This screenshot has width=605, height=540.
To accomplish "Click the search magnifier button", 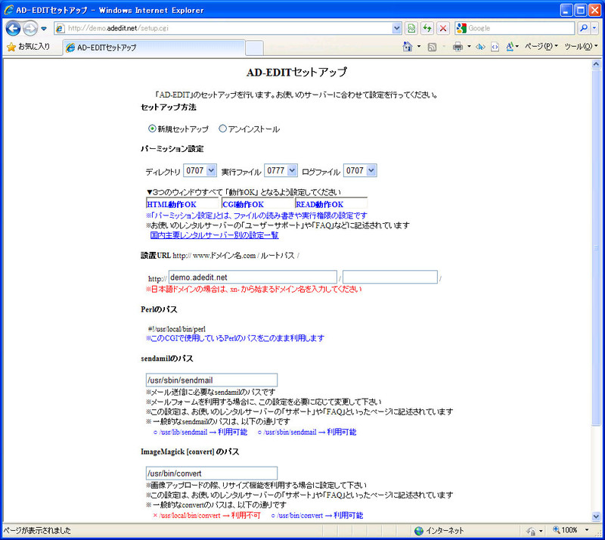I will pyautogui.click(x=584, y=28).
